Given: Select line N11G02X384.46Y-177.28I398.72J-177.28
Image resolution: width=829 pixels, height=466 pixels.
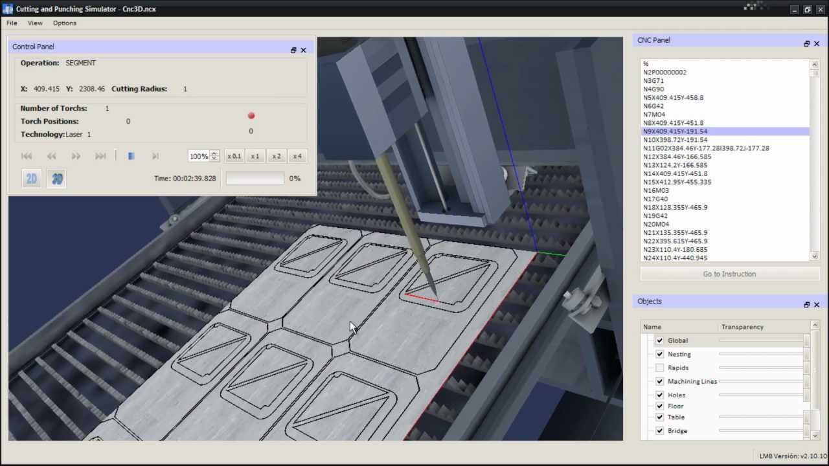Looking at the screenshot, I should click(725, 148).
